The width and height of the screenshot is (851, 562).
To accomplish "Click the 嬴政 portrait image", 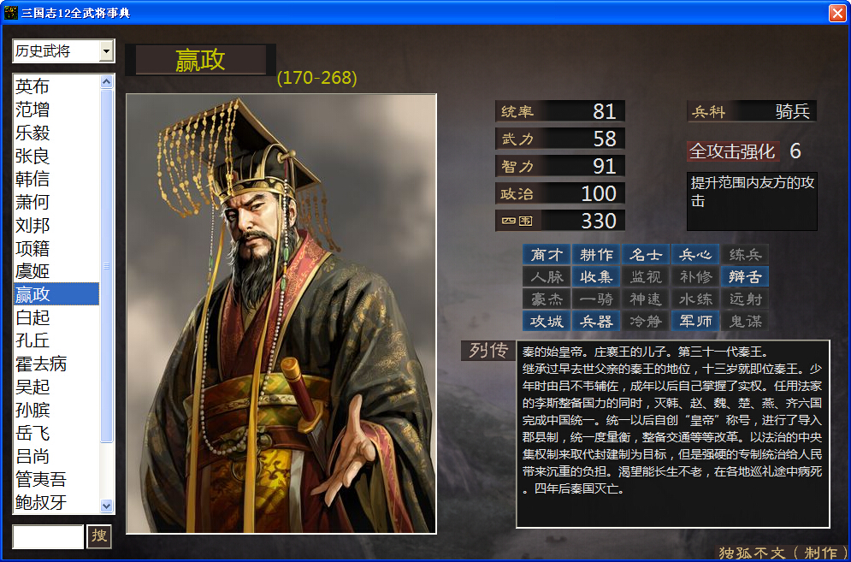I will point(281,314).
